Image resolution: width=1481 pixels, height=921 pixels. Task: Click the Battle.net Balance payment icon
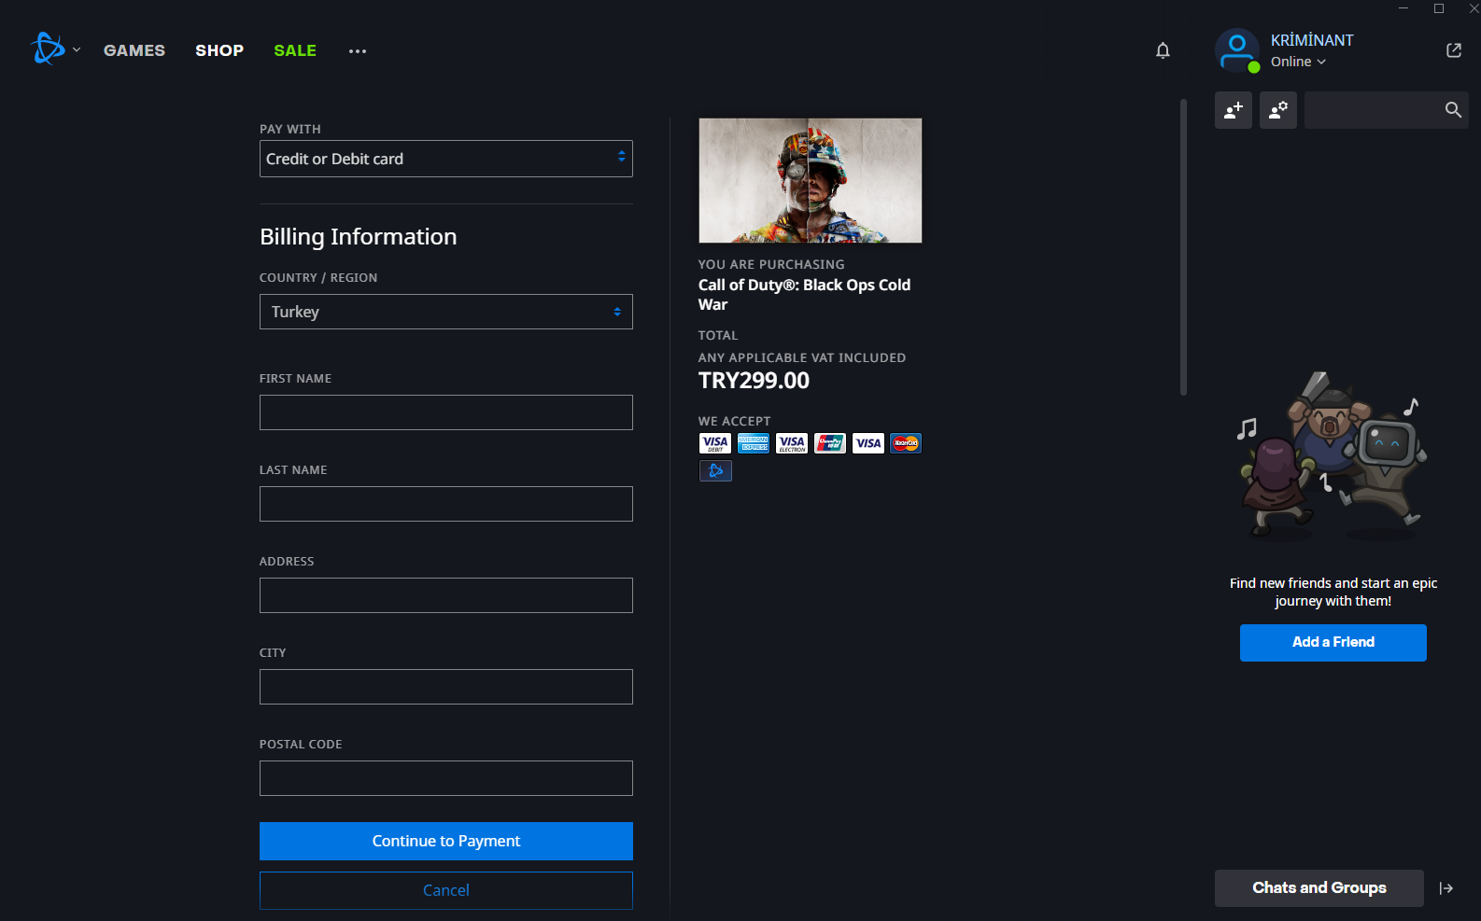[715, 471]
